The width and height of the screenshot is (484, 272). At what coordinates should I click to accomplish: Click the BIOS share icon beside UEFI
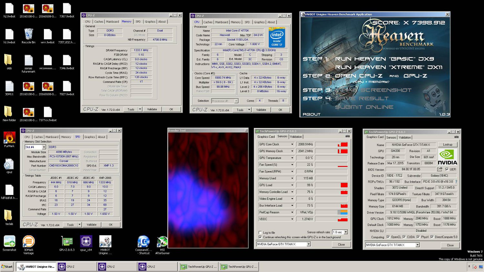440,169
